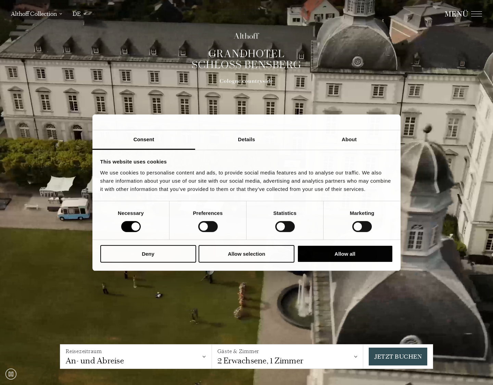The width and height of the screenshot is (493, 385).
Task: Expand the Althoff Collection dropdown
Action: pyautogui.click(x=37, y=14)
